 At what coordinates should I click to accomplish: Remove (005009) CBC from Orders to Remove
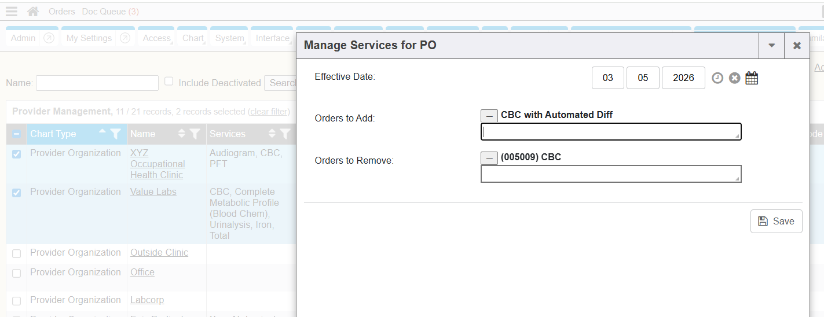489,158
